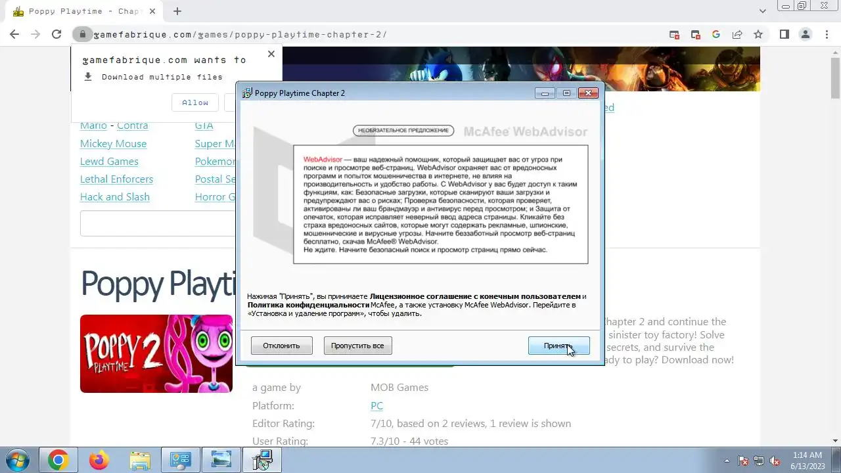Click the Отклонить button in installer
Screen dimensions: 841x473
[281, 346]
